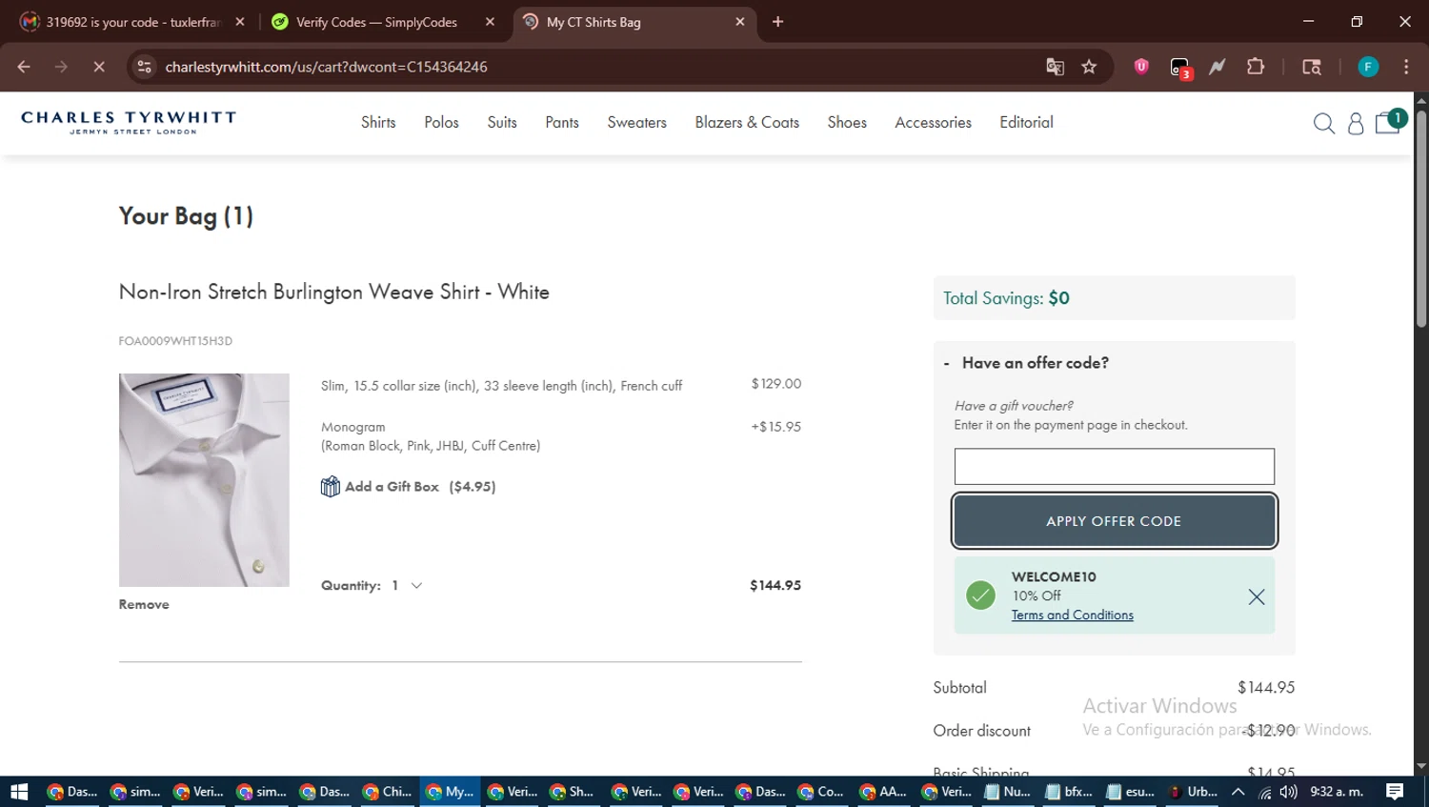View site information in address bar

click(x=144, y=67)
